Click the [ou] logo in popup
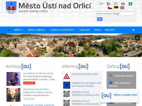Viewport: 142px width, 106px height. pyautogui.click(x=106, y=96)
